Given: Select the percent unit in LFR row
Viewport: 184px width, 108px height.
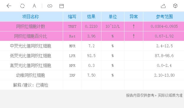Looking at the screenshot, I should [113, 56].
